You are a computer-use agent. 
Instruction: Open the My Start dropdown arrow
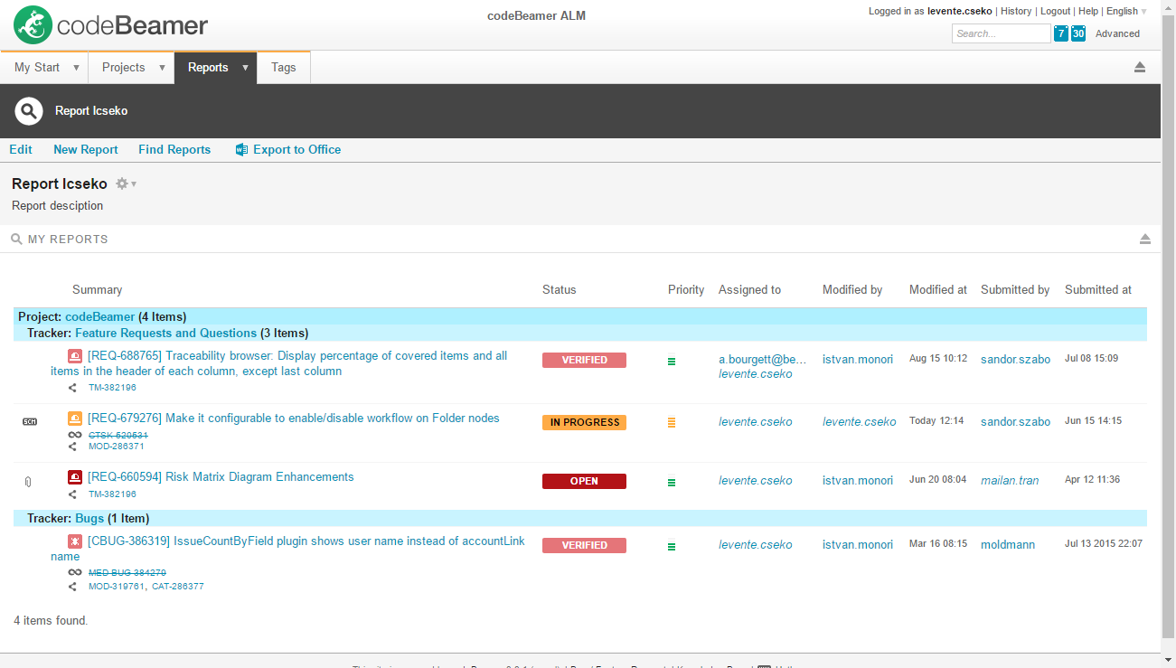[x=76, y=68]
